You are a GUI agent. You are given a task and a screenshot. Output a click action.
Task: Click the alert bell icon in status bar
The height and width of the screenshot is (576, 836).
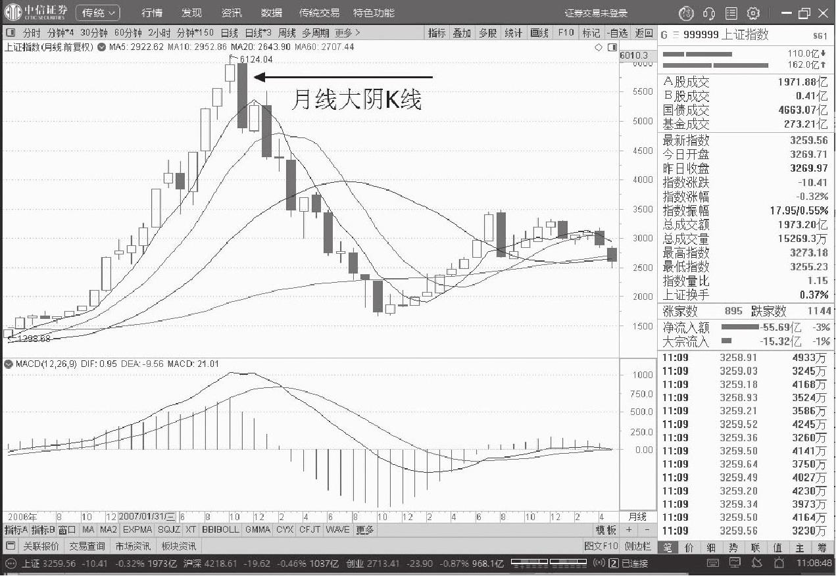[x=778, y=564]
